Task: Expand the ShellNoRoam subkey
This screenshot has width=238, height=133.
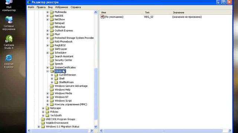Action: (52, 82)
